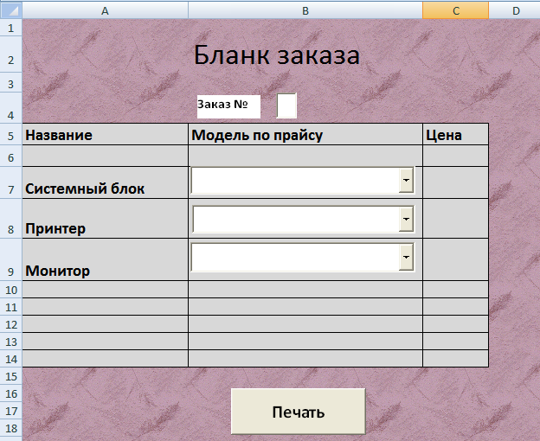Select row 2 header
The width and height of the screenshot is (540, 441).
pyautogui.click(x=11, y=54)
